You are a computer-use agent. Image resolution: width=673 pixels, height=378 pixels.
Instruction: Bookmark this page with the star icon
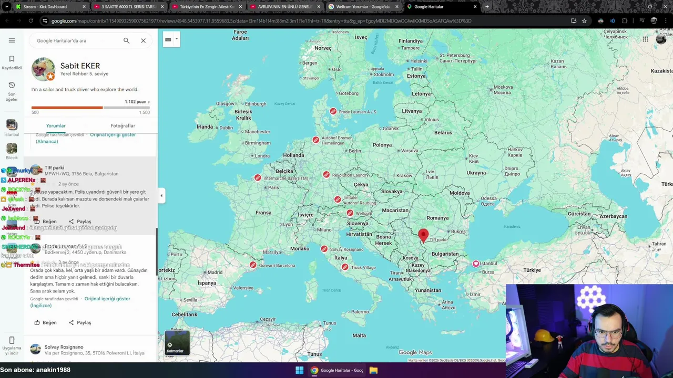click(584, 21)
